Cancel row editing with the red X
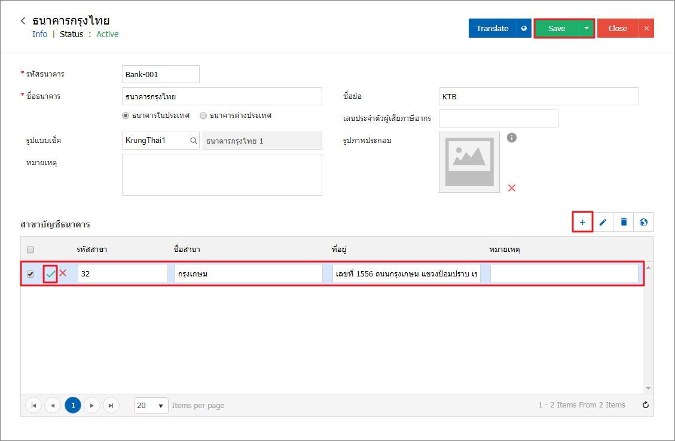This screenshot has width=675, height=441. coord(63,273)
